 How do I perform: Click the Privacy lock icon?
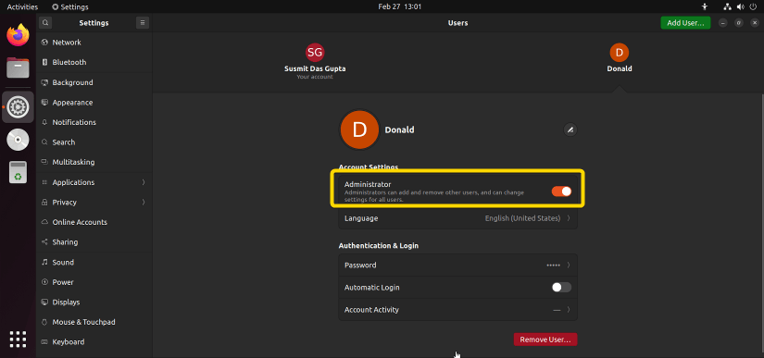(44, 203)
